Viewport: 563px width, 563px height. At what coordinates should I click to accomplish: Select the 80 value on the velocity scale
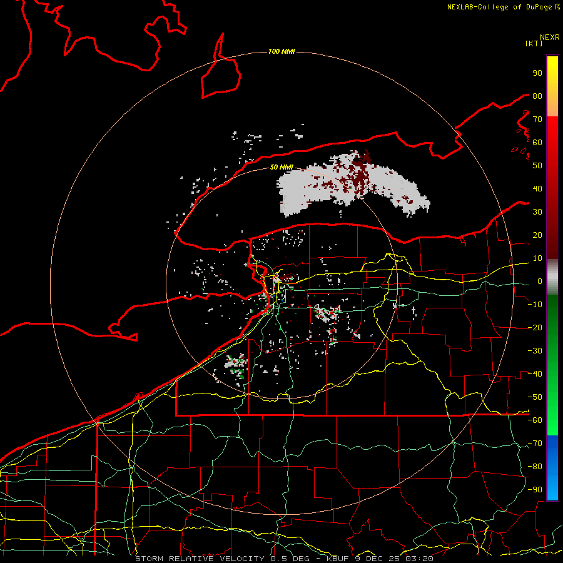click(x=537, y=96)
